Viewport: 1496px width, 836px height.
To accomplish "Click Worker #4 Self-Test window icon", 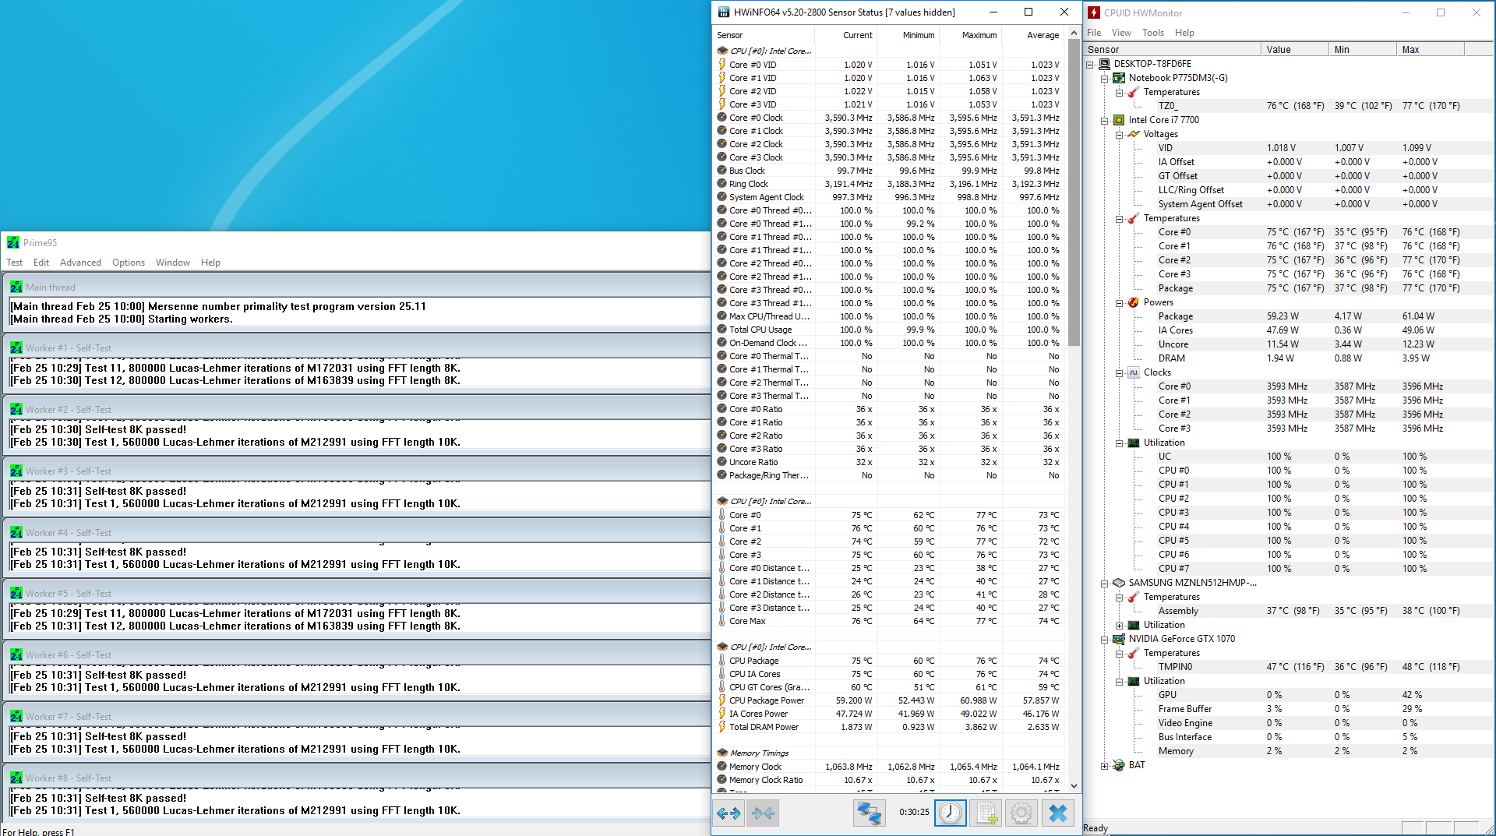I will [x=16, y=533].
